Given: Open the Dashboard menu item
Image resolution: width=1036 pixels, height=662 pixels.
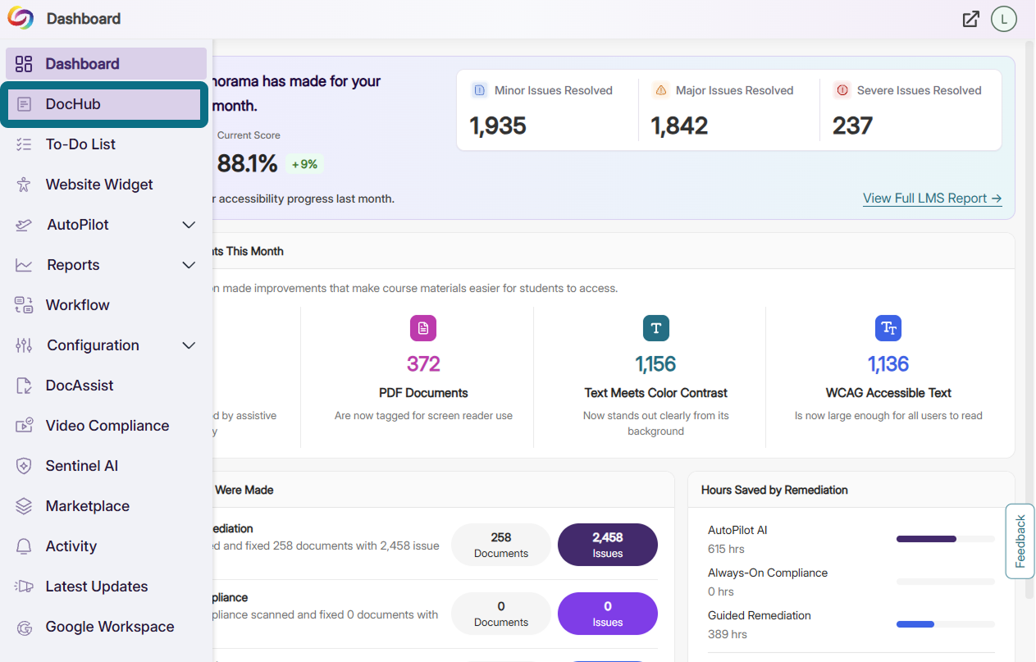Looking at the screenshot, I should (x=107, y=64).
